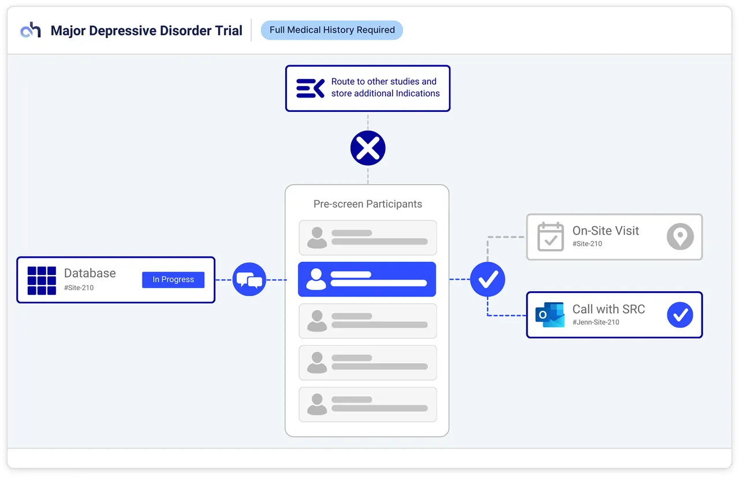Click the Outlook icon on Call with SRC
This screenshot has width=739, height=477.
(x=550, y=315)
